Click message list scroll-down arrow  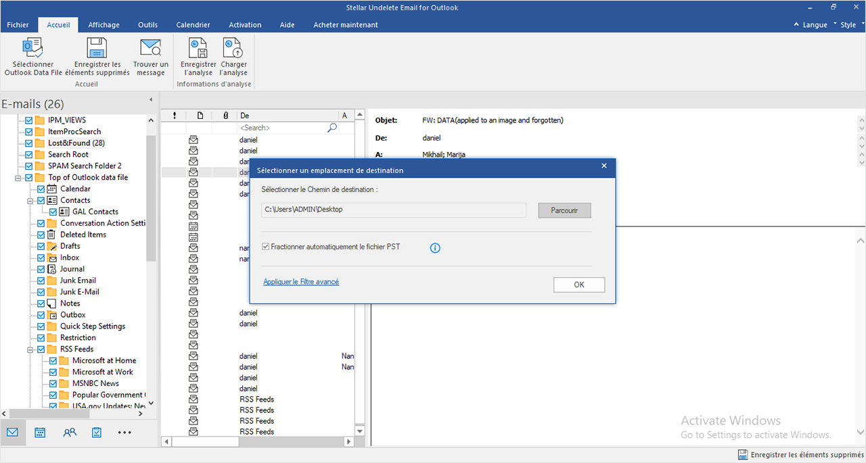click(359, 431)
